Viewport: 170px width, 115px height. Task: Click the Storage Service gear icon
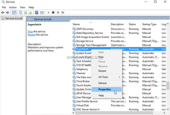click(74, 41)
